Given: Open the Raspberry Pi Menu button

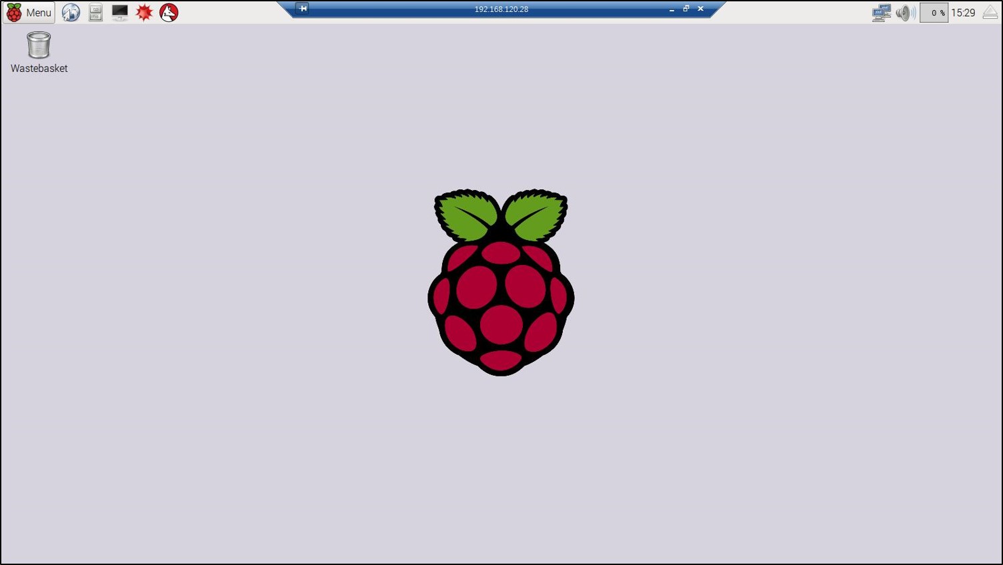Looking at the screenshot, I should click(x=29, y=13).
